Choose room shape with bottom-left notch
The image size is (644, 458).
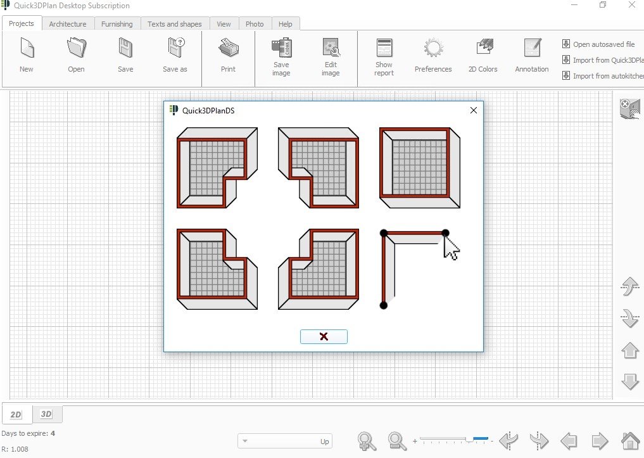tap(319, 168)
